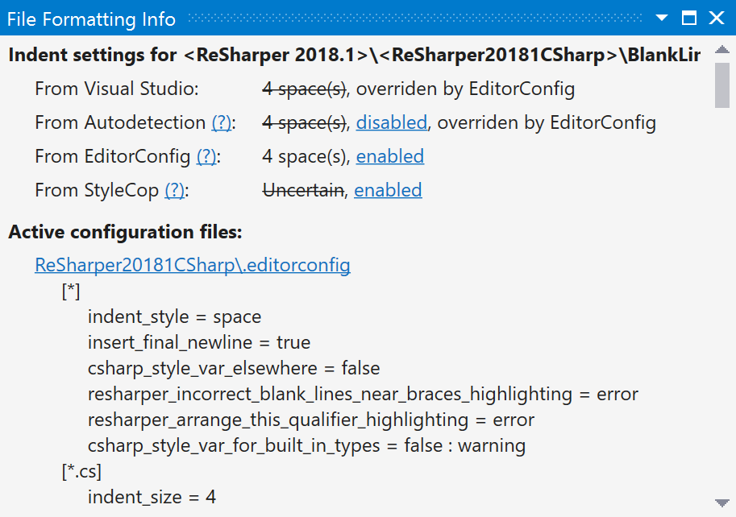The height and width of the screenshot is (517, 736).
Task: Click the EditorConfig '4 space(s)' value
Action: (304, 156)
